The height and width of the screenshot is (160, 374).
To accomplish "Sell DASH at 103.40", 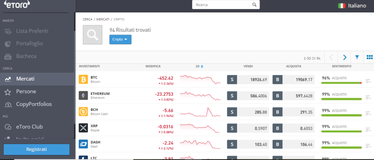I will [x=248, y=144].
